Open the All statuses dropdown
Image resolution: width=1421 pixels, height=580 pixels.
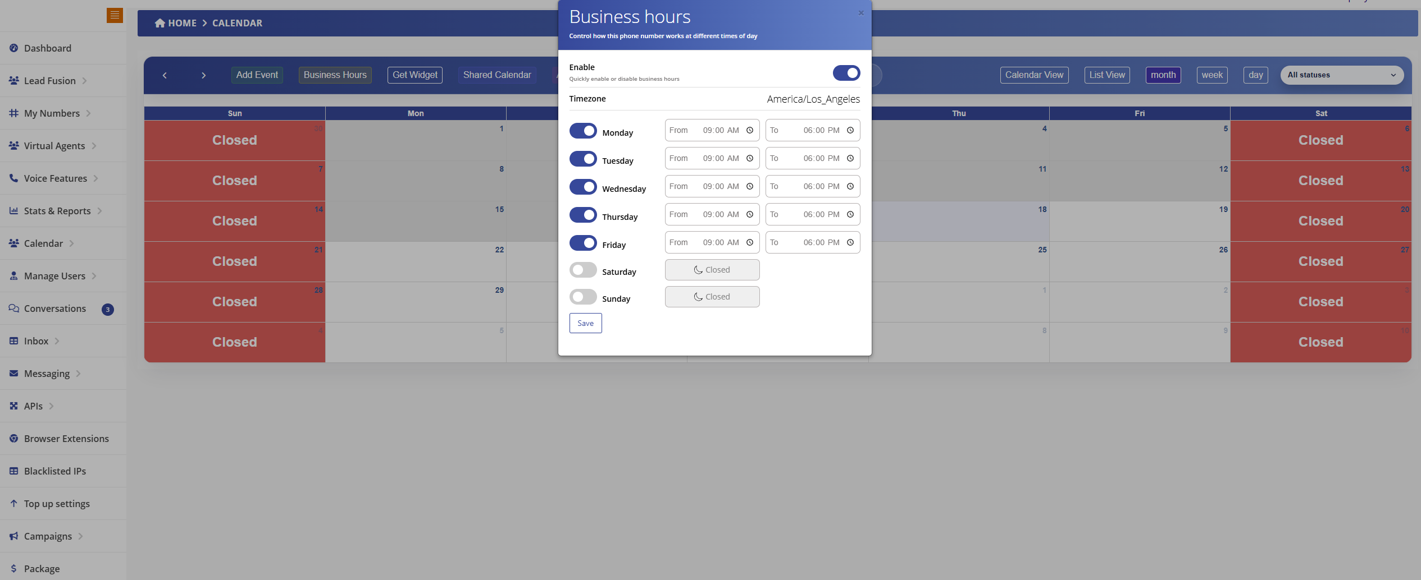click(x=1342, y=75)
